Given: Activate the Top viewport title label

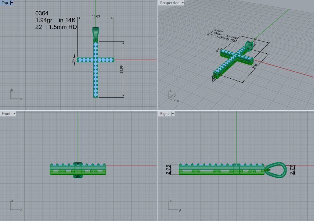Looking at the screenshot, I should click(5, 3).
